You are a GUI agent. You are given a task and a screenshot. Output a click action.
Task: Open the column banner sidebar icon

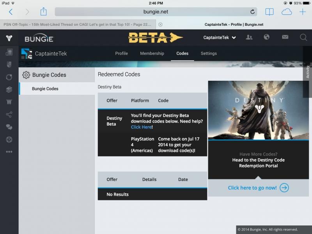point(9,102)
